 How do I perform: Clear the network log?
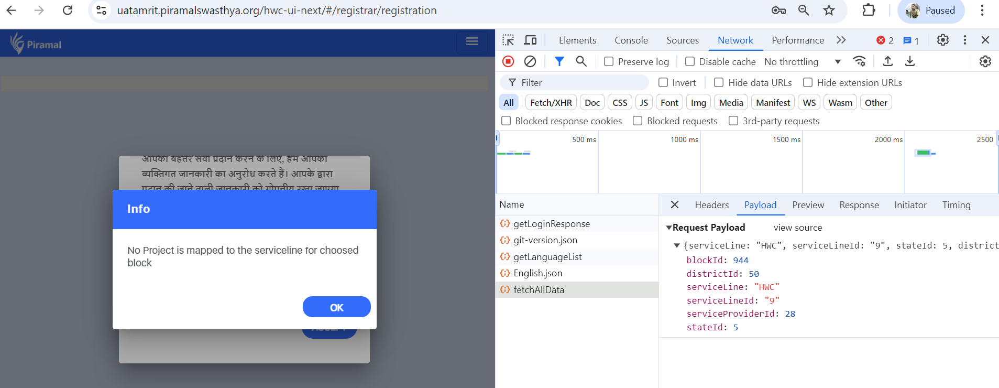click(x=530, y=61)
